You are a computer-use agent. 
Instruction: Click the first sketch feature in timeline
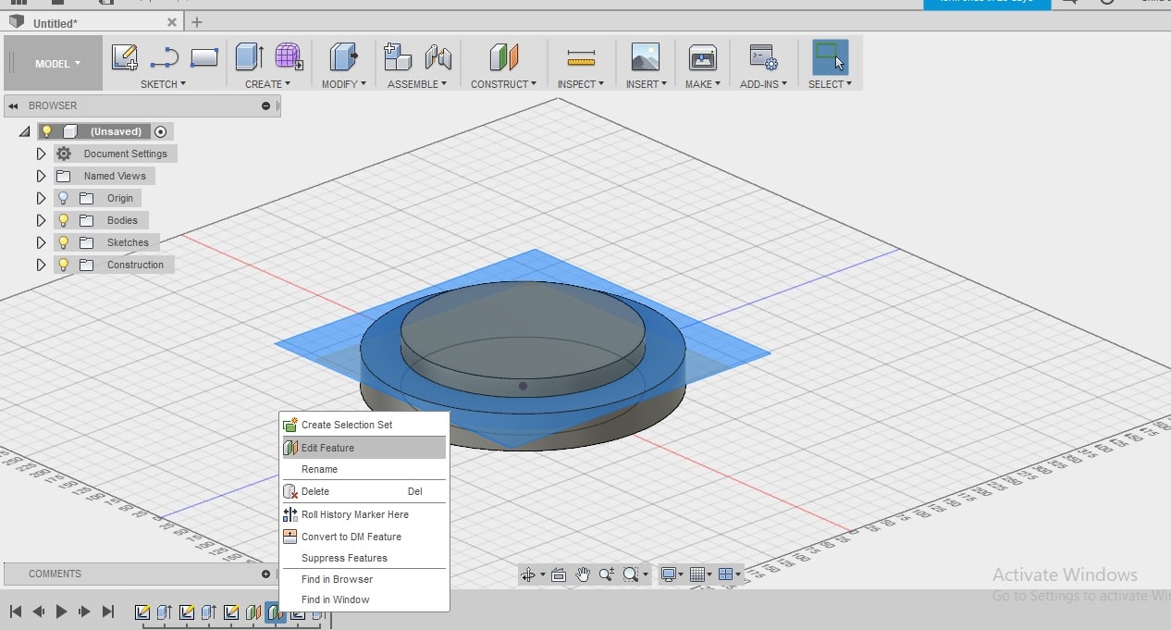coord(142,612)
